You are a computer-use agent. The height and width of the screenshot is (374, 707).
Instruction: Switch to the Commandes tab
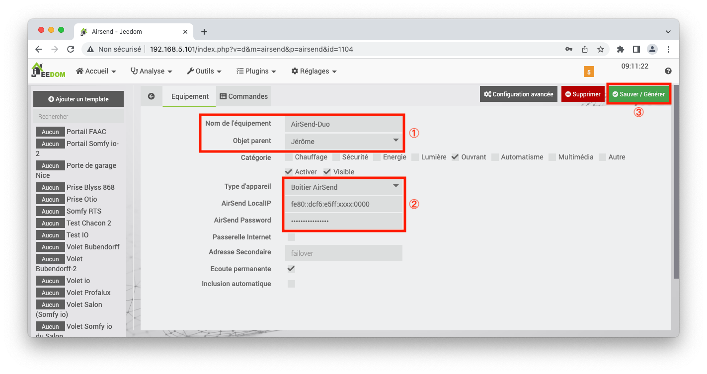243,95
